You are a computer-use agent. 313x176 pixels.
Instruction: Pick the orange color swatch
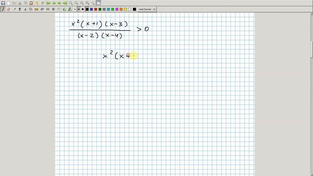121,9
